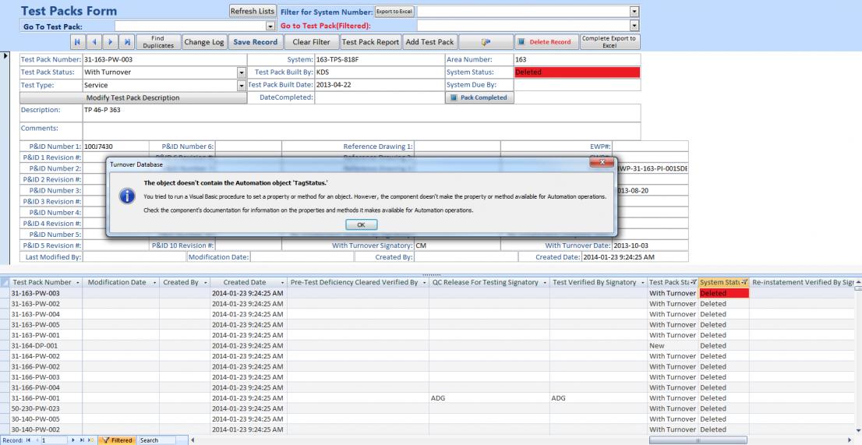The width and height of the screenshot is (862, 445).
Task: Open the Test Pack Report
Action: (x=370, y=42)
